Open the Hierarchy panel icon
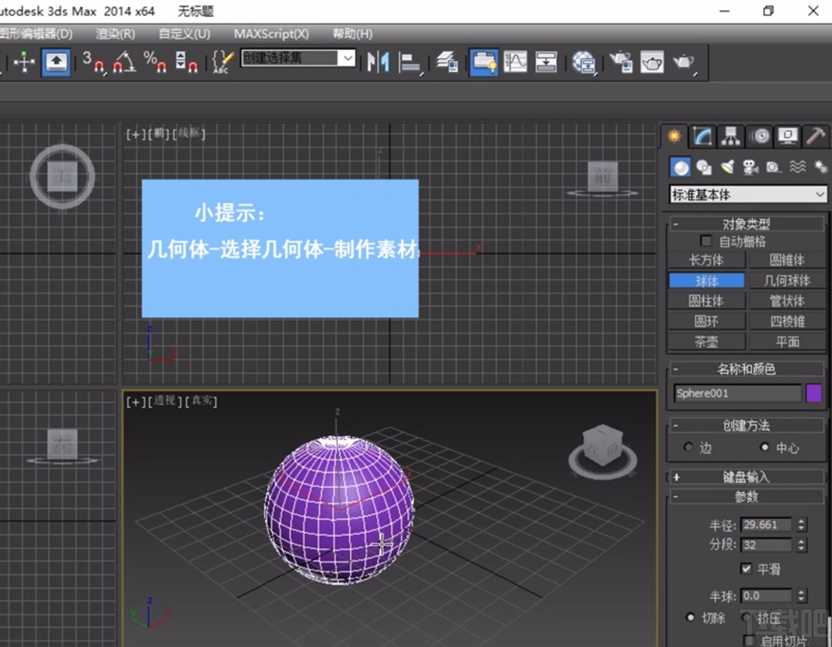Screen dimensions: 832x647 click(x=731, y=136)
